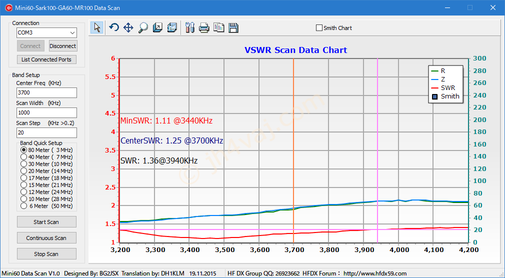The width and height of the screenshot is (505, 278).
Task: Select the 15 Meter band
Action: point(23,185)
